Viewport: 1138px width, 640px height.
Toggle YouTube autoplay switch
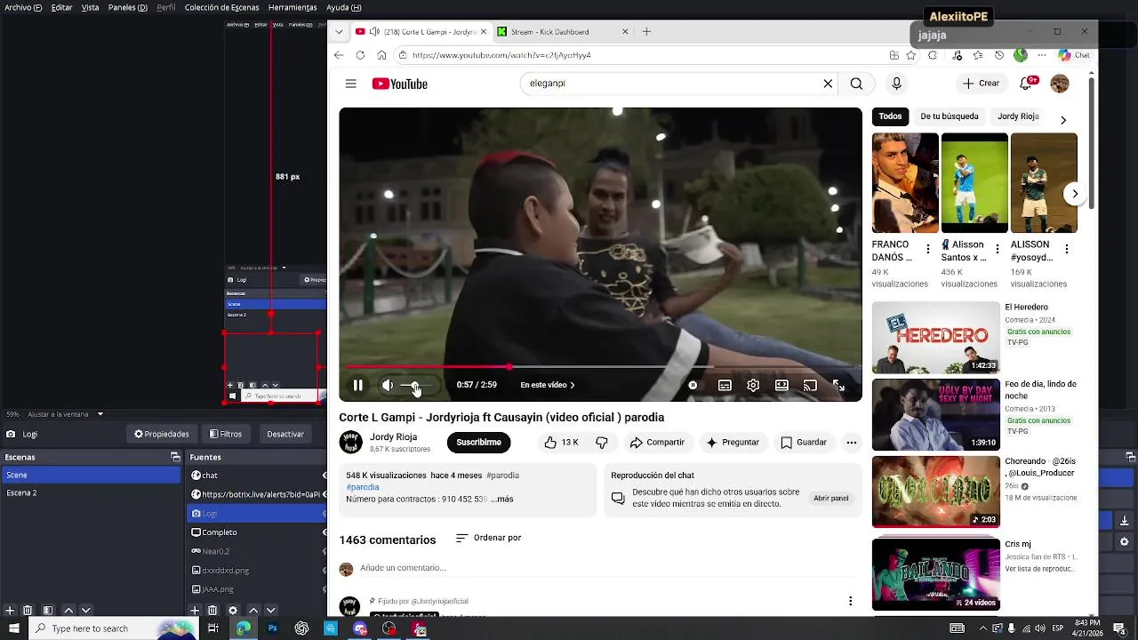[x=693, y=385]
